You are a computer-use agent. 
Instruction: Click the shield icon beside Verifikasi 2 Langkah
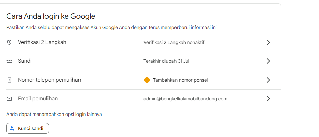click(x=9, y=42)
